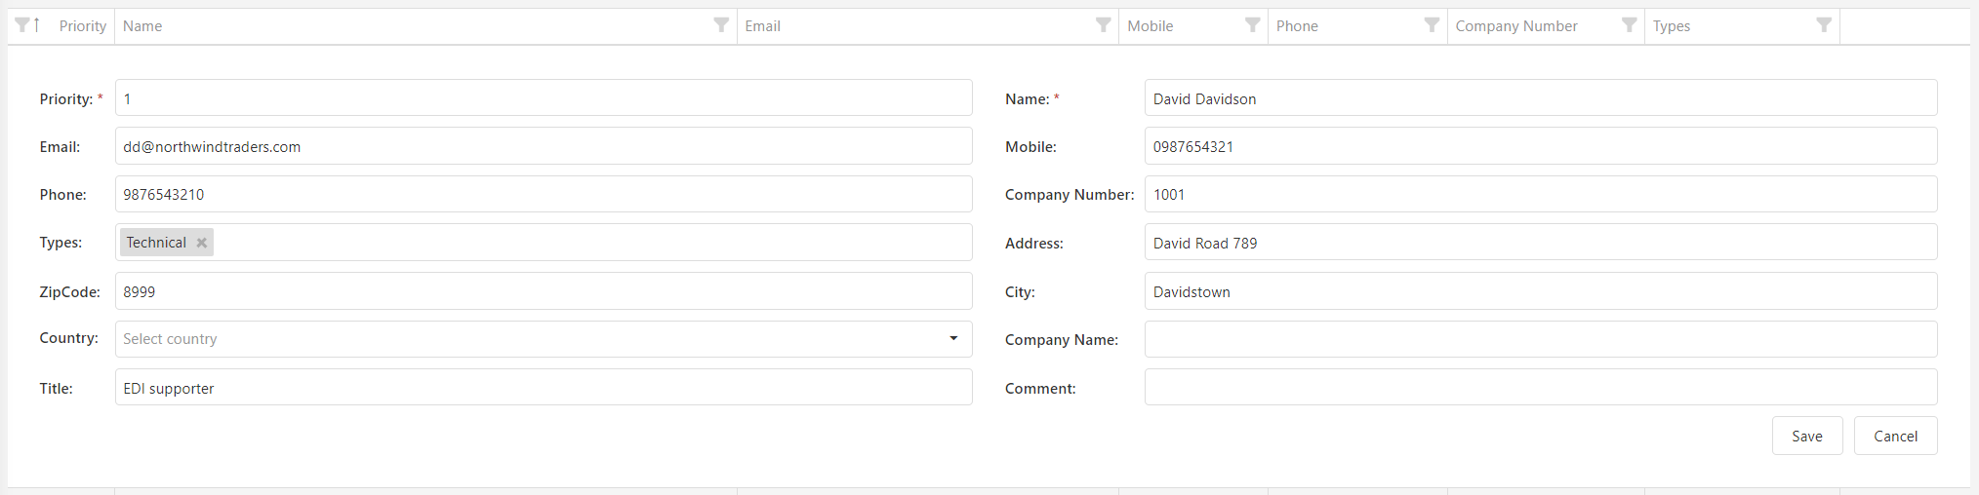1979x495 pixels.
Task: Select the Title field with EDI supporter
Action: point(543,388)
